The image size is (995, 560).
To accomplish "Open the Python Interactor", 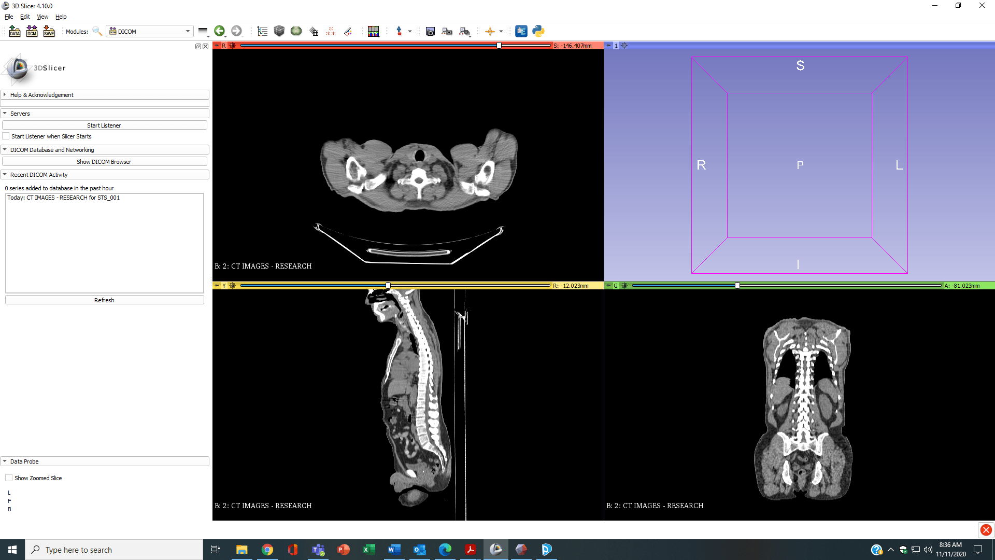I will pos(538,31).
